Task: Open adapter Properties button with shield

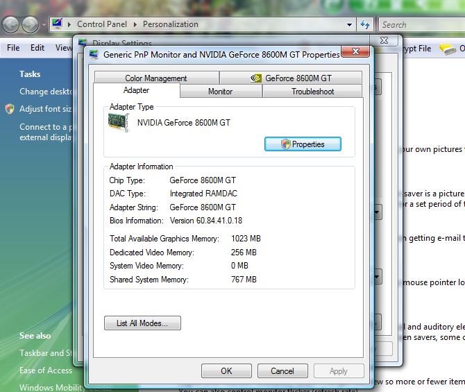Action: (x=303, y=144)
